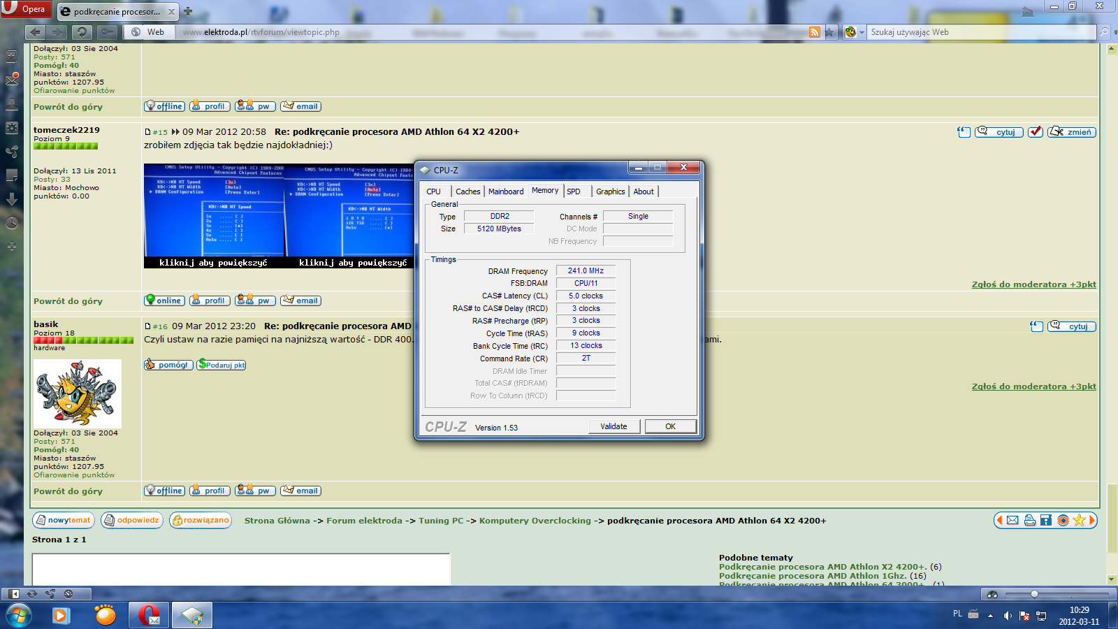
Task: Click the yellow star icon in topic tools
Action: click(x=1080, y=520)
